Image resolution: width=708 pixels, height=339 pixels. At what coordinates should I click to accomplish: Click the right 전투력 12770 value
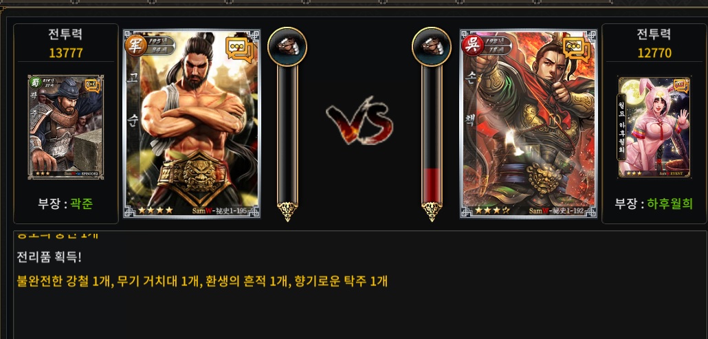[x=654, y=53]
